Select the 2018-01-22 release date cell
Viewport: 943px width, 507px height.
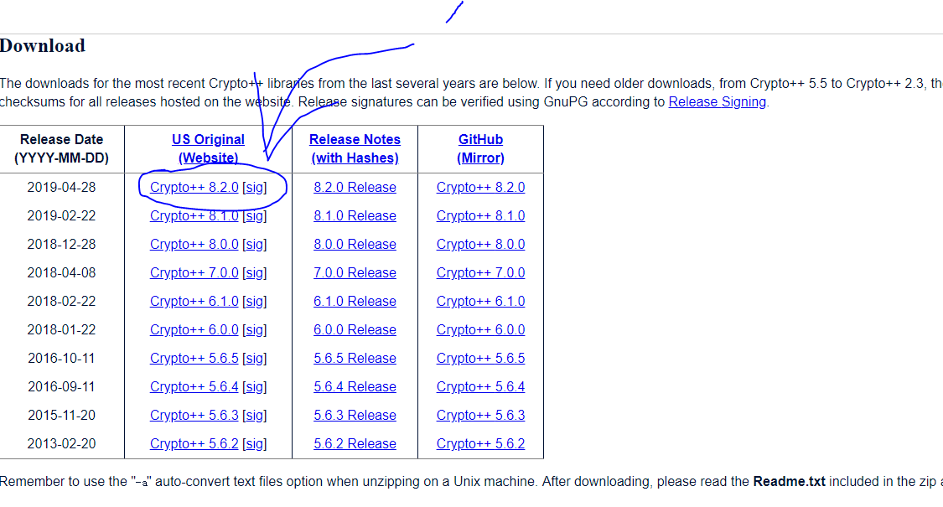point(61,329)
